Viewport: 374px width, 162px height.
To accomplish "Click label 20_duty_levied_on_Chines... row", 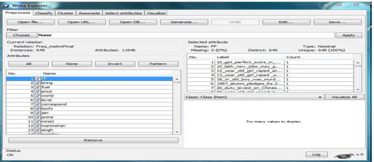I will coord(270,88).
